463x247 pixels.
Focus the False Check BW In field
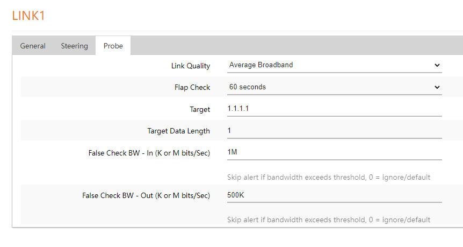tap(334, 152)
